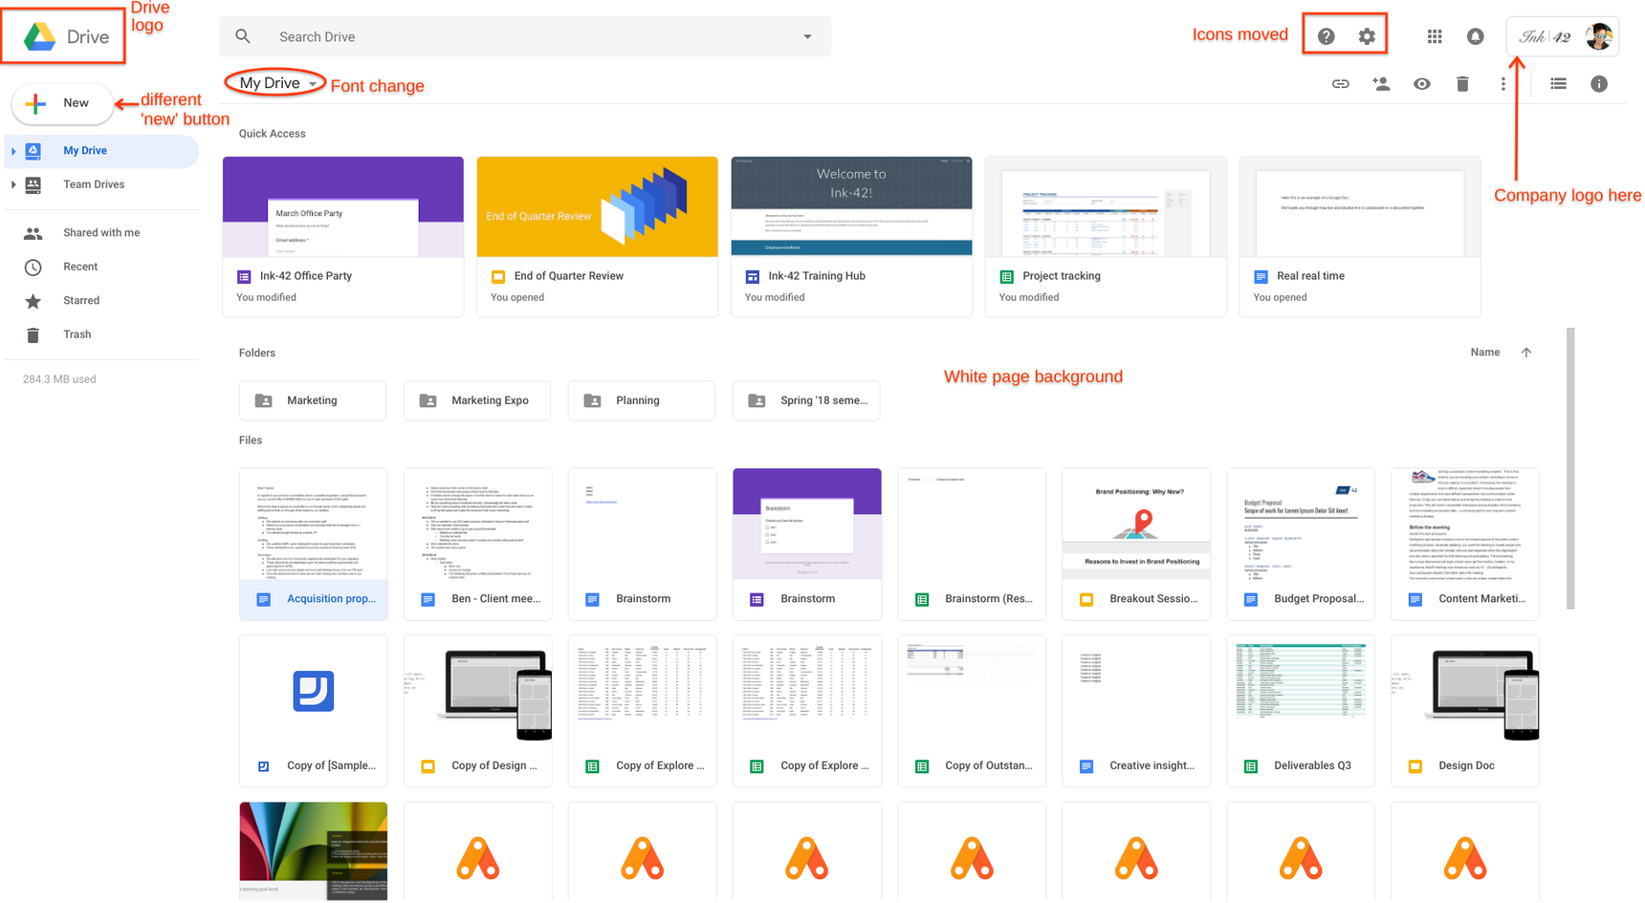Open Ink-42 Office Party quick access
The height and width of the screenshot is (903, 1645).
[x=343, y=237]
